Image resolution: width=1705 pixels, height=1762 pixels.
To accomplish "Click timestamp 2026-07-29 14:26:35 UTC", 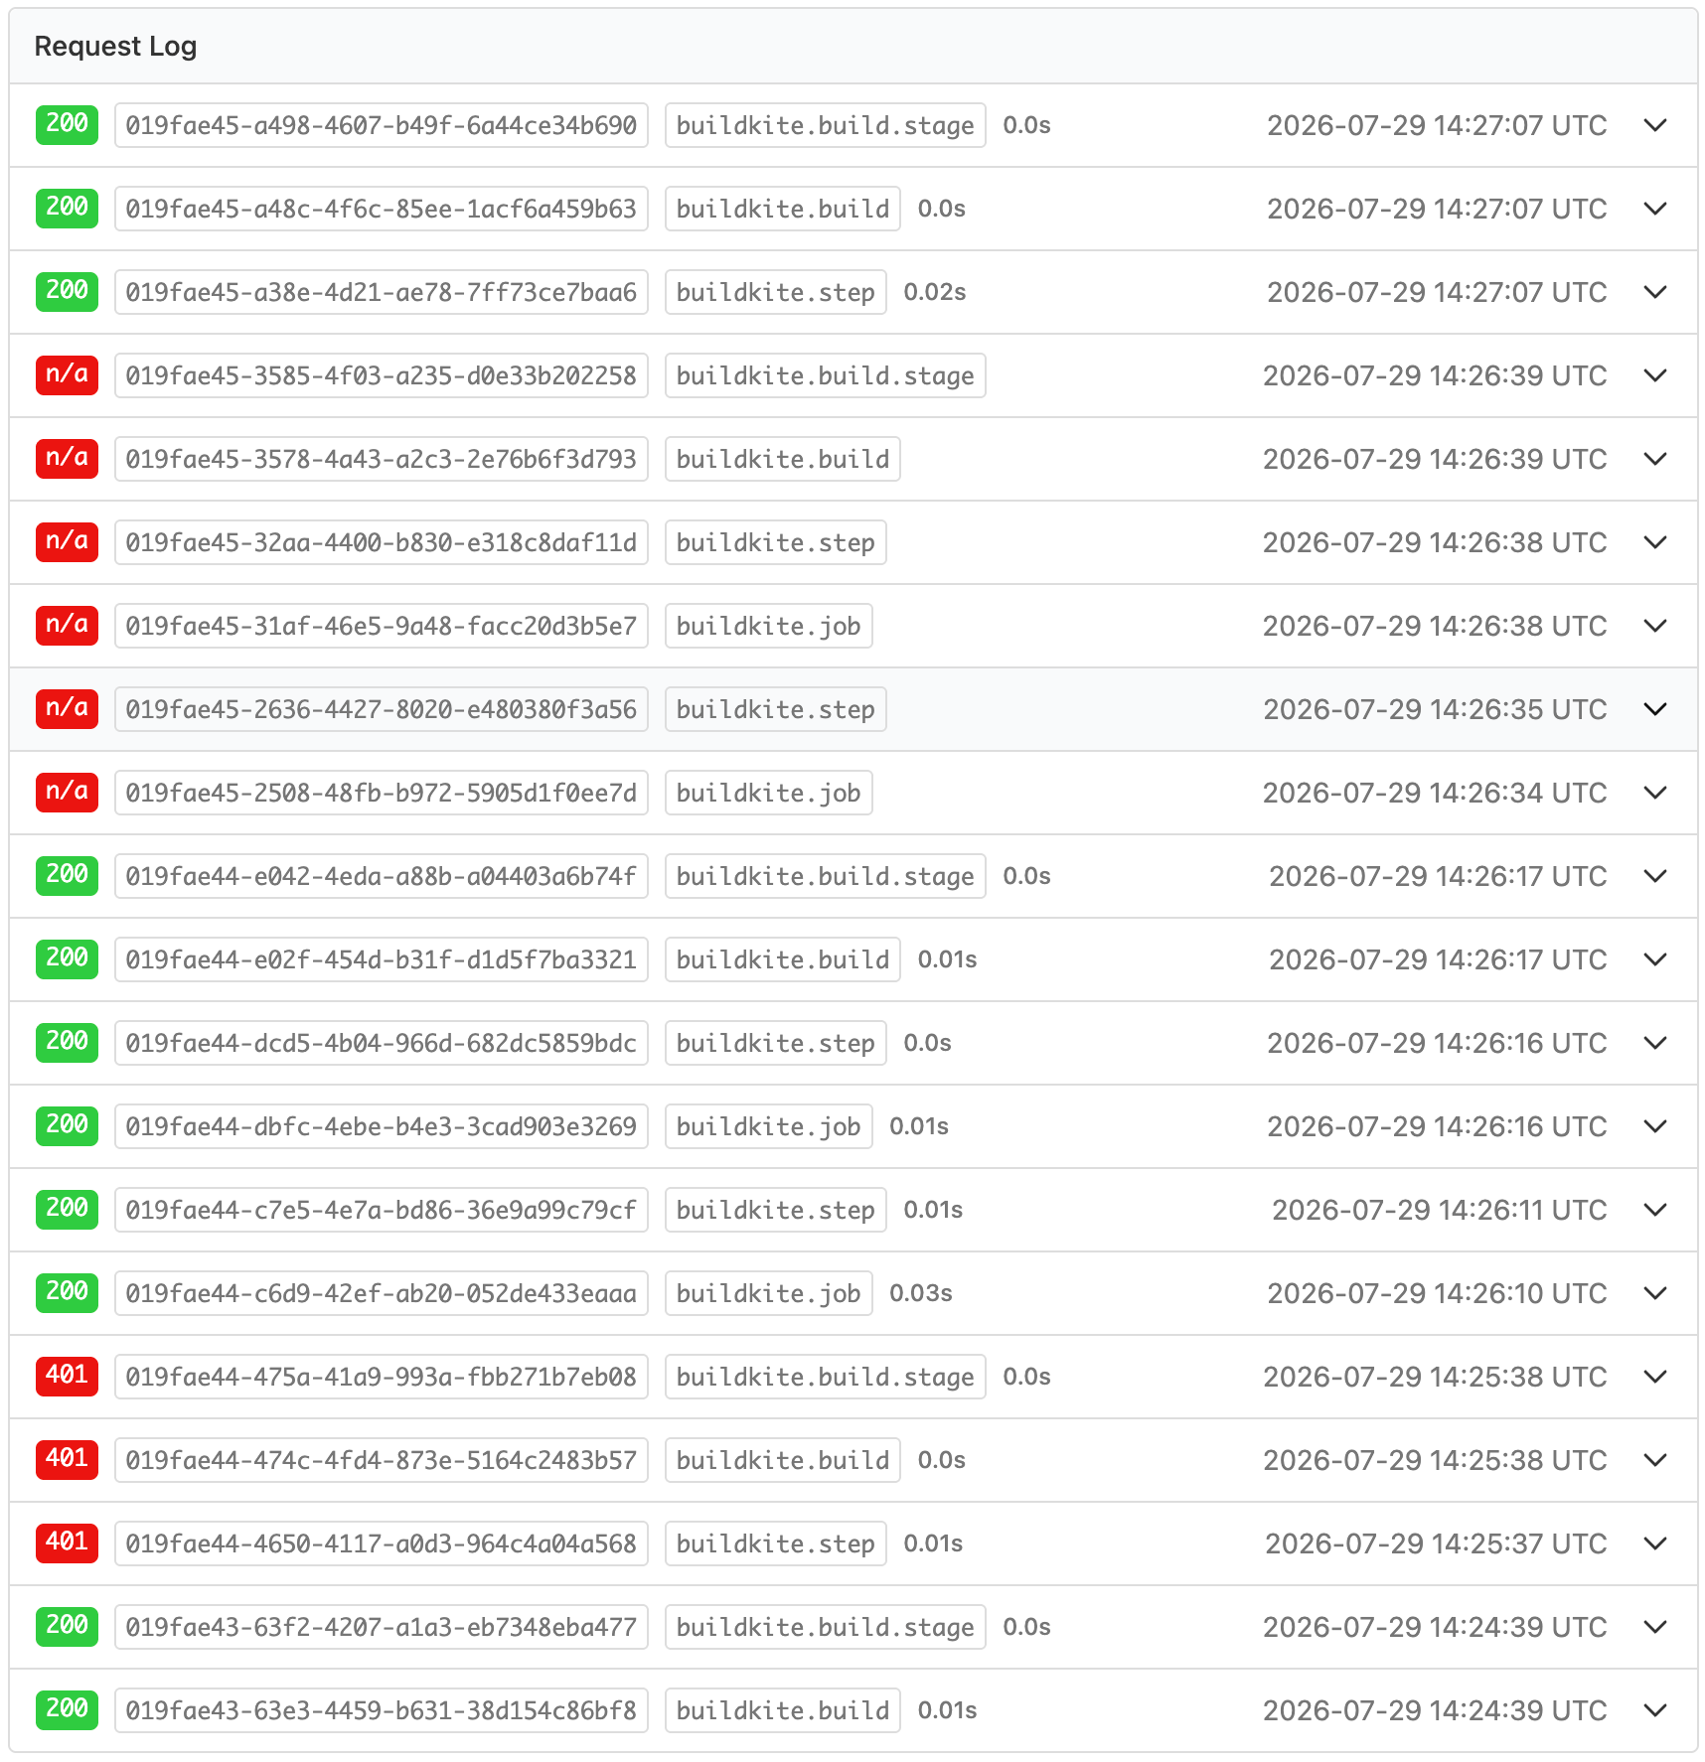I will tap(1435, 709).
